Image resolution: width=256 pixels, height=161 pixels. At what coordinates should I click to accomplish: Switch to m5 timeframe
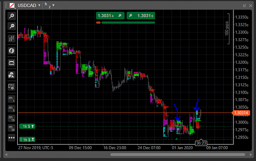point(11,108)
